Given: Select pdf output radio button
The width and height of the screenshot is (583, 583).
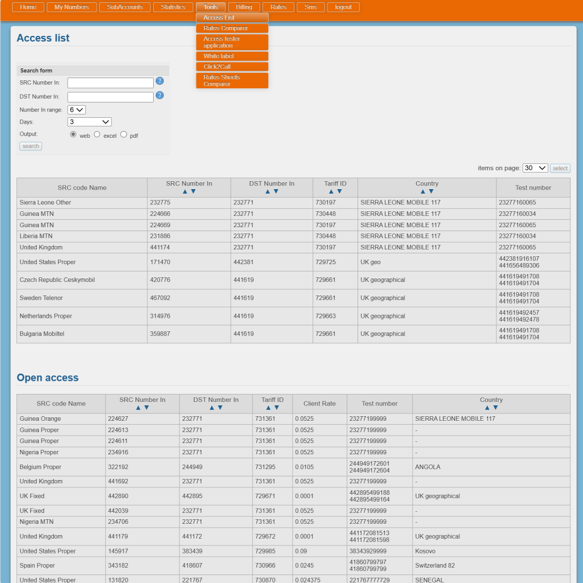Looking at the screenshot, I should point(124,134).
